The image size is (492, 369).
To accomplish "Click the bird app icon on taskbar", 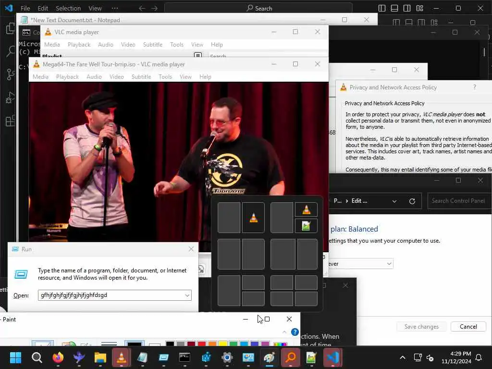I will [79, 357].
